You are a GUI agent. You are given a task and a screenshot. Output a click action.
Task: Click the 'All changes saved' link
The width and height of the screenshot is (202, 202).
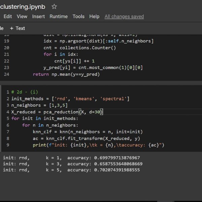(x=124, y=16)
